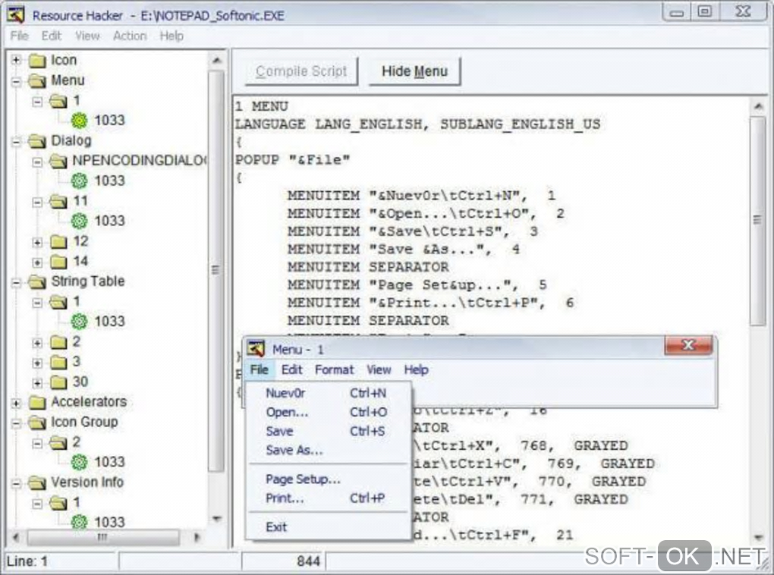Collapse the Version Info node

16,483
